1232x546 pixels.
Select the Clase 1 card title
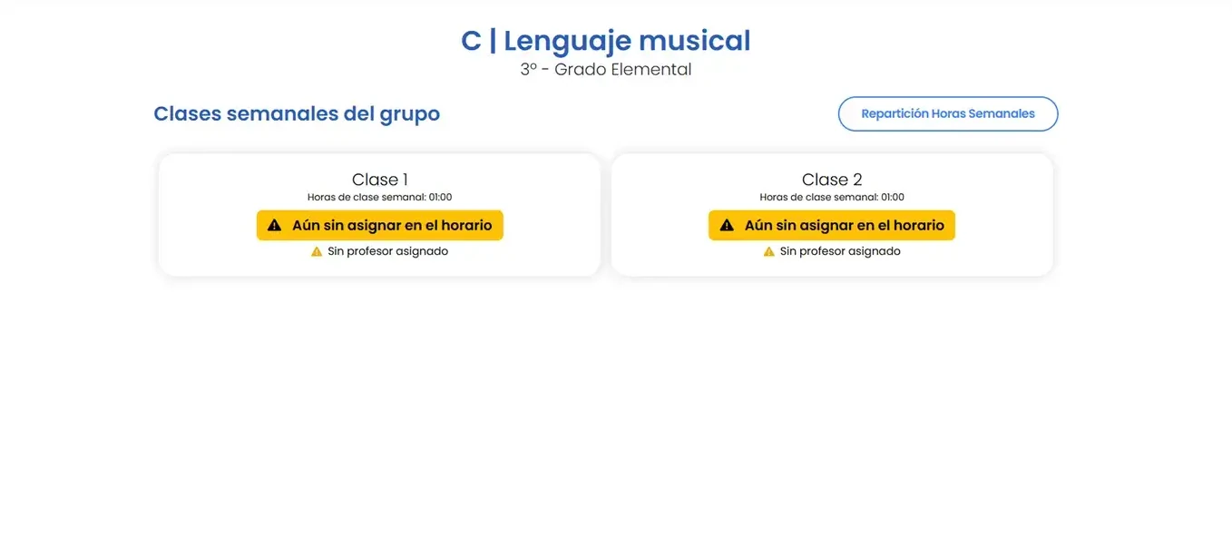379,179
